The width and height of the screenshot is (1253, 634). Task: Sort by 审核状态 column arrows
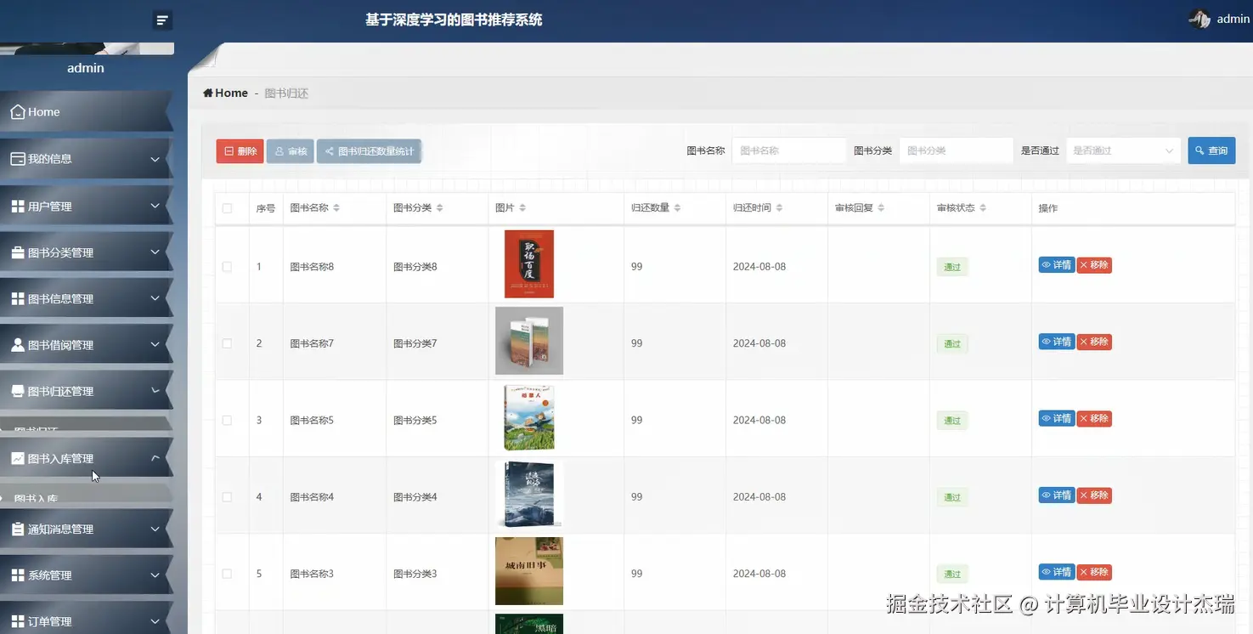(x=983, y=208)
